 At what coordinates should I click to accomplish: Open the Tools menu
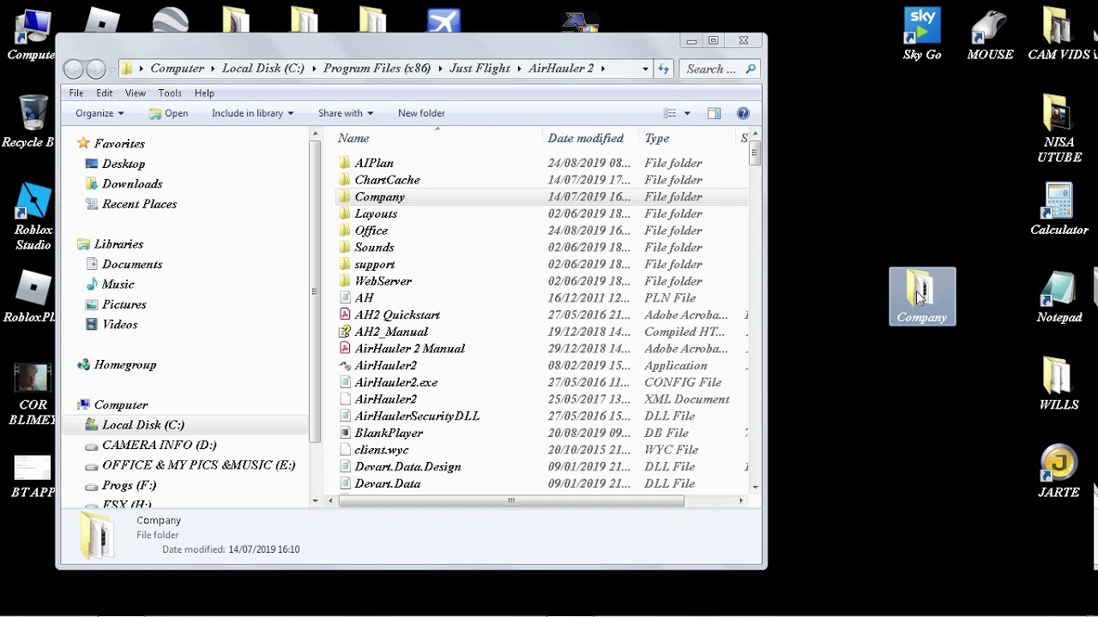point(170,93)
